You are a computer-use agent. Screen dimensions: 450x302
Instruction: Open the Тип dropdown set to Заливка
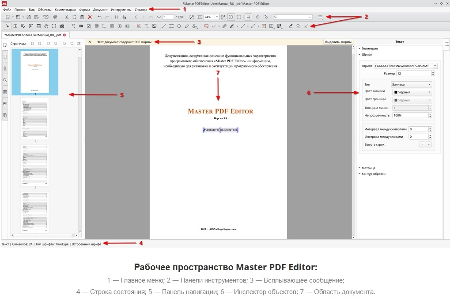pos(411,84)
